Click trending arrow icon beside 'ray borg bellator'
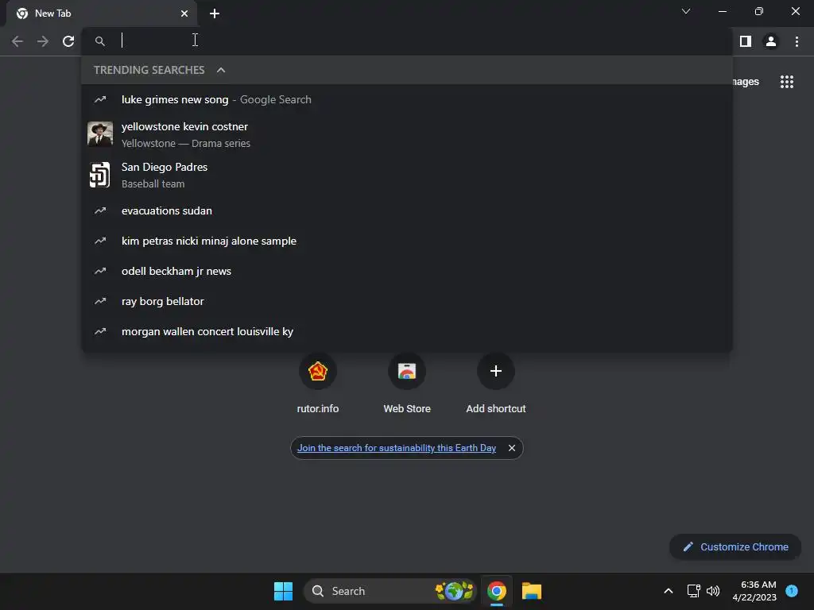 100,301
